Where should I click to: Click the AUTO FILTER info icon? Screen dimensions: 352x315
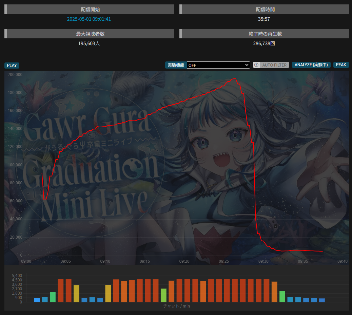pyautogui.click(x=256, y=65)
